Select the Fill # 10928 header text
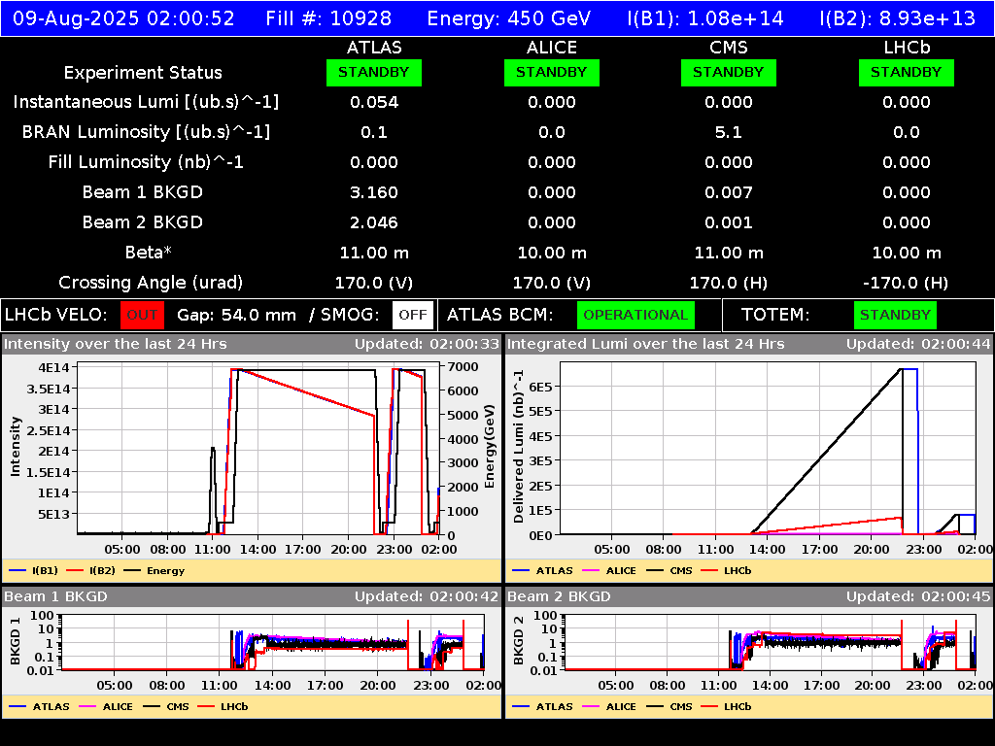This screenshot has width=995, height=746. point(328,18)
